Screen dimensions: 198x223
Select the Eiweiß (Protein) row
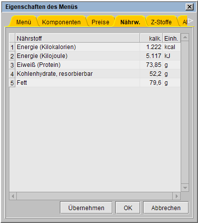click(x=95, y=65)
